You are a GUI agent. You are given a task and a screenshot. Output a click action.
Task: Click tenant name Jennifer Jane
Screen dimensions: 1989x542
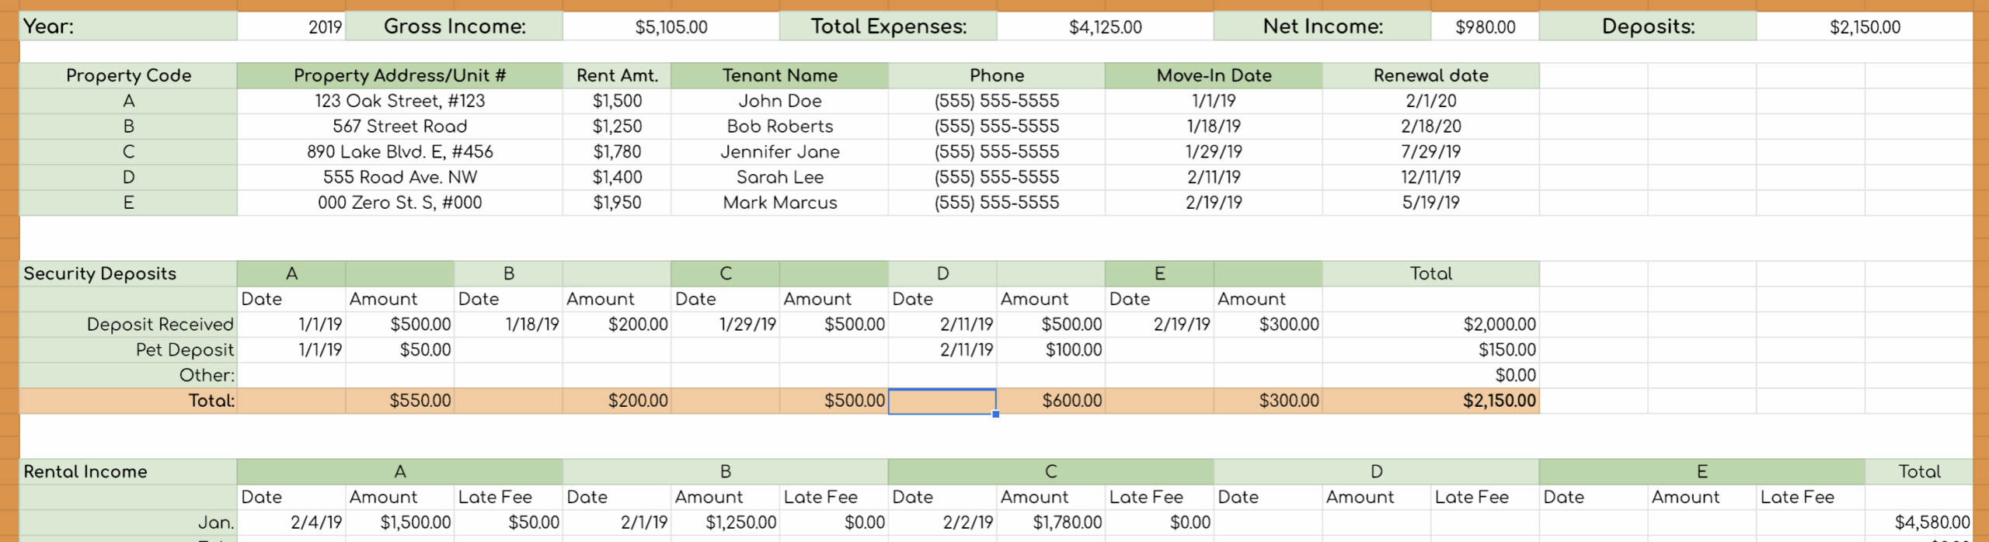779,151
